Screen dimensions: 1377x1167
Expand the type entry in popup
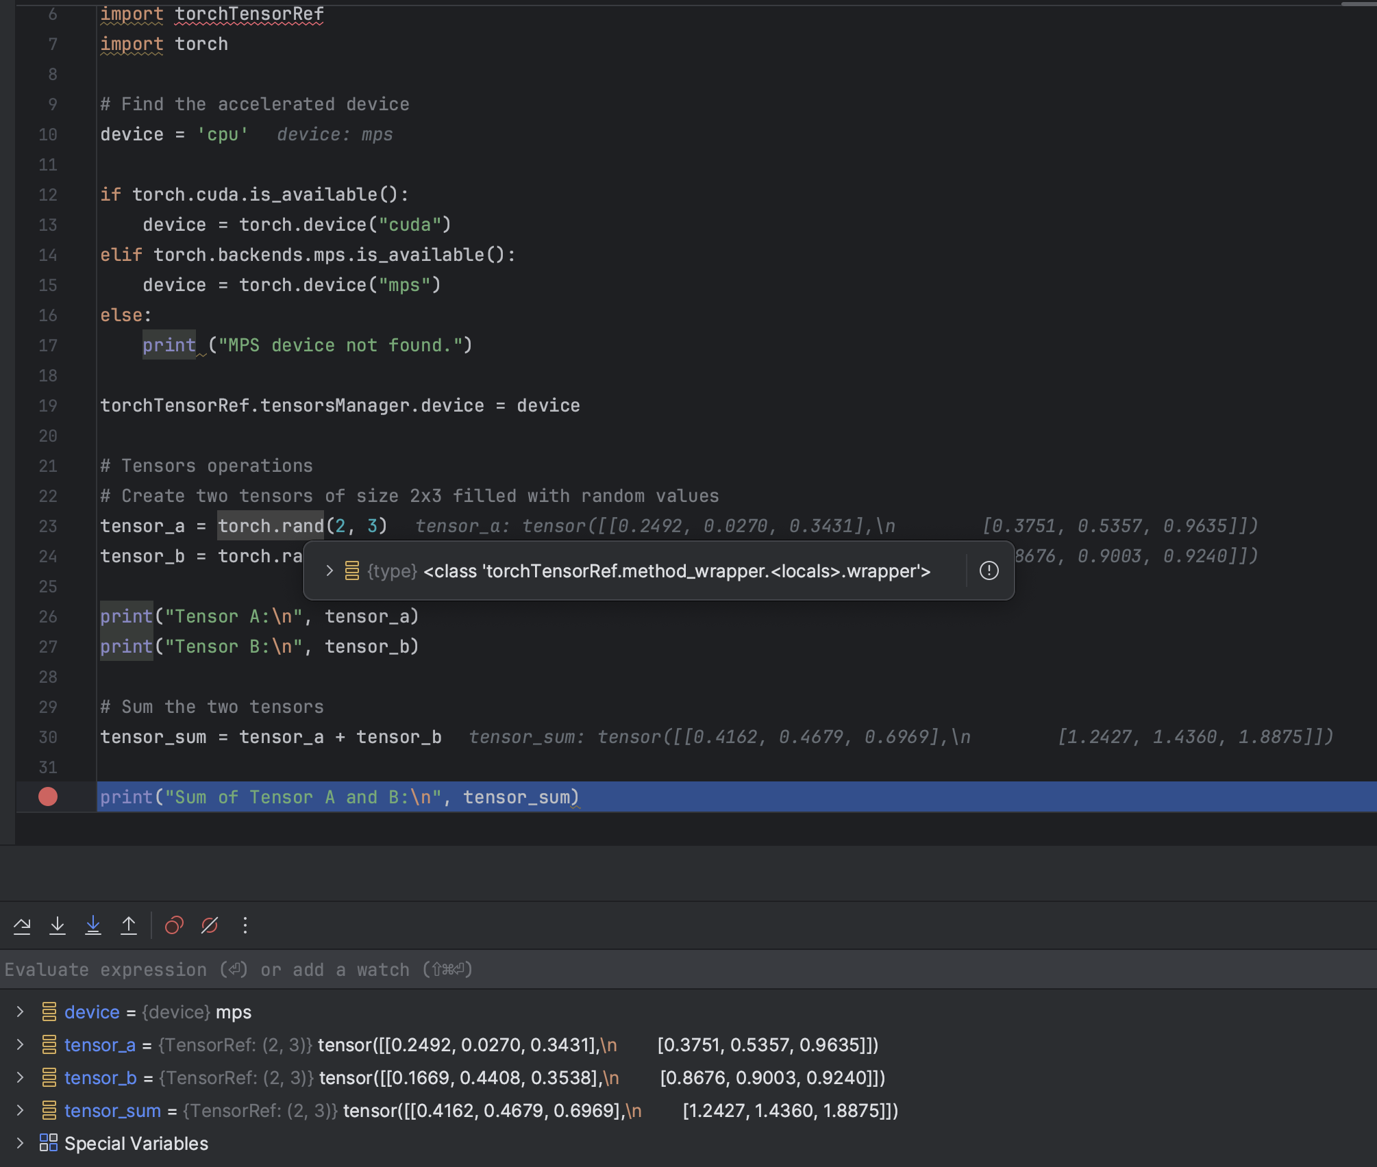[330, 570]
